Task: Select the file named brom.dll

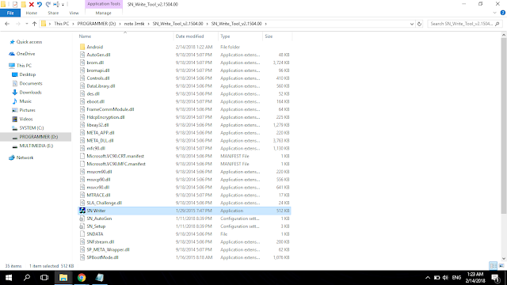Action: click(95, 63)
